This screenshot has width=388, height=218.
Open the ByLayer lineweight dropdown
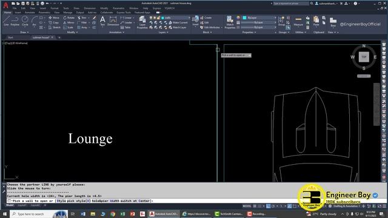click(x=275, y=22)
